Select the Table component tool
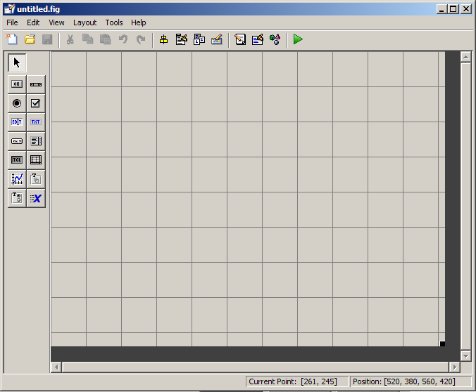 pos(36,160)
